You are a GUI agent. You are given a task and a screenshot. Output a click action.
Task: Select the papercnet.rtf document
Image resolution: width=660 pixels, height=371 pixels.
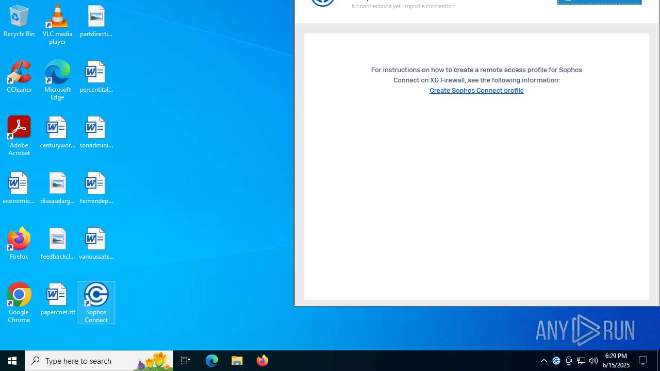coord(58,300)
